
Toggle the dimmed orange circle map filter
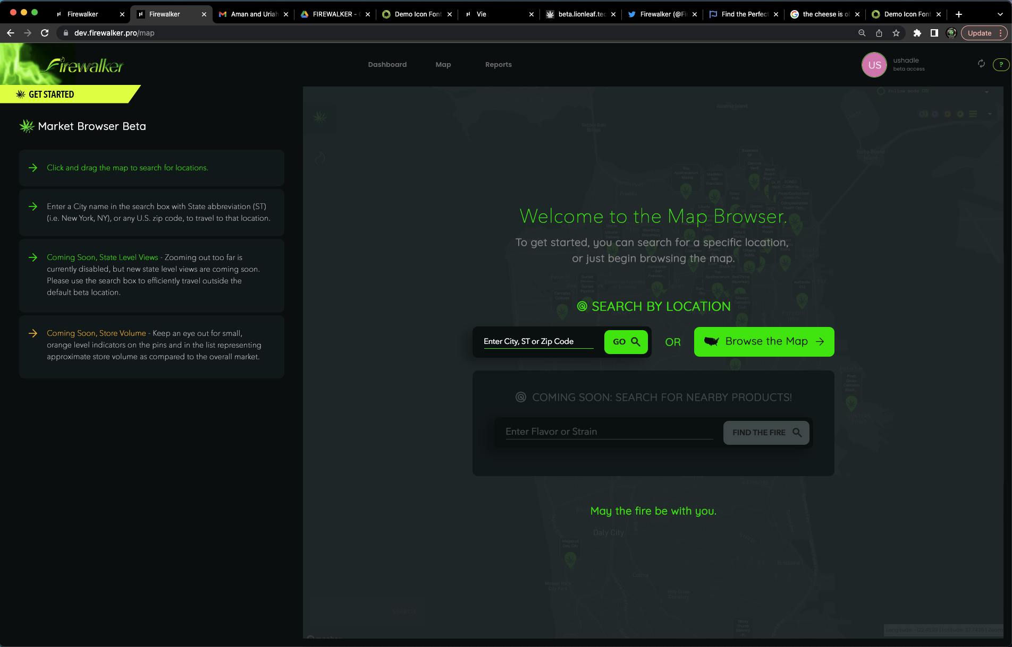tap(947, 114)
